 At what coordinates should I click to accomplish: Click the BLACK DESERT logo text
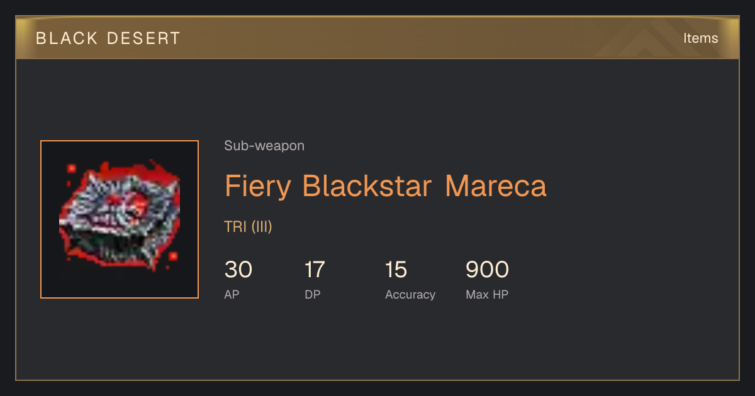[x=108, y=38]
